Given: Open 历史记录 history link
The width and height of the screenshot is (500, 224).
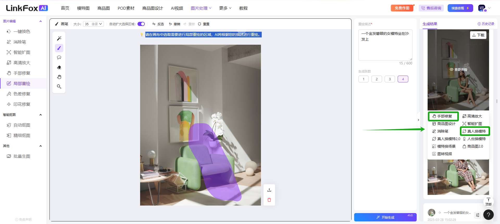Looking at the screenshot, I should (486, 24).
